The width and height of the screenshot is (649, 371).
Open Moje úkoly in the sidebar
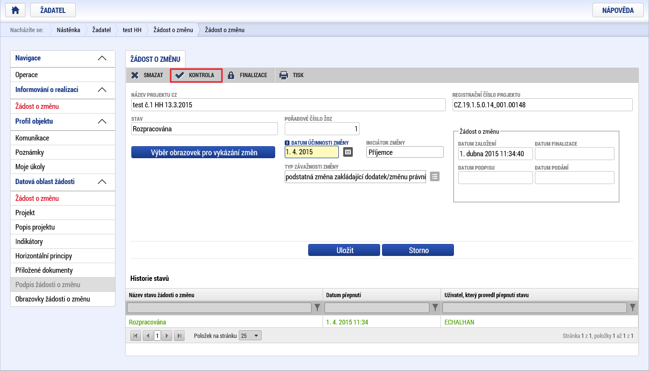[63, 167]
